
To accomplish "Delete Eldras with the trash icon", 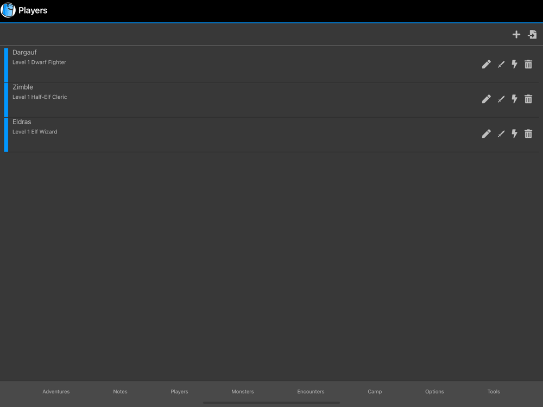I will (528, 133).
